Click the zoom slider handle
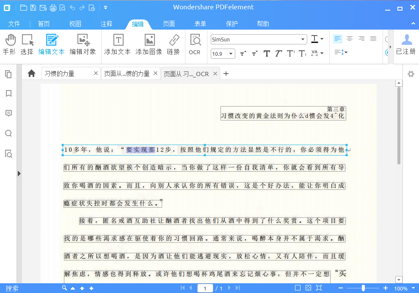This screenshot has height=293, width=419. (x=363, y=288)
